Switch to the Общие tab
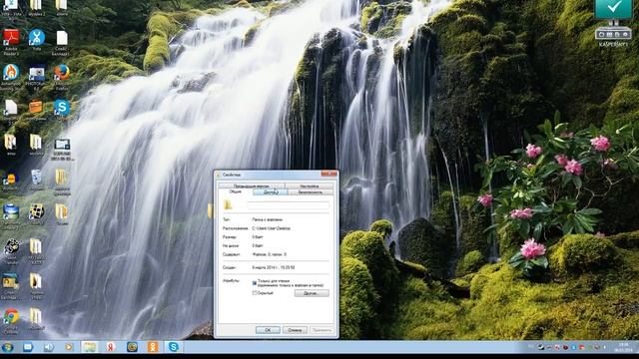This screenshot has height=359, width=639. click(236, 191)
